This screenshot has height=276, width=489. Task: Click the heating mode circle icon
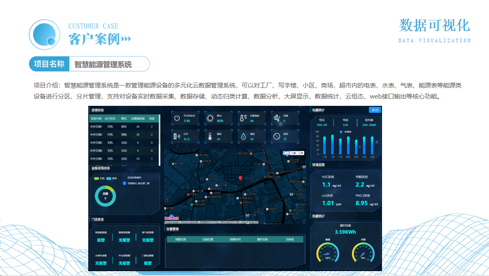point(210,118)
